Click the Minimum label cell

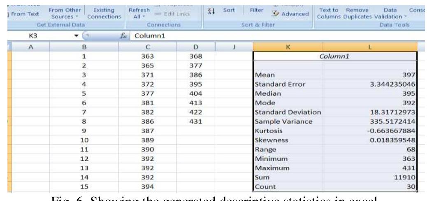(x=288, y=159)
